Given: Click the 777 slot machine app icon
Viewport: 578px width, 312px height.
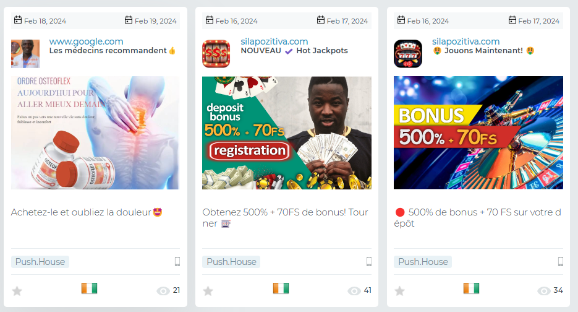Looking at the screenshot, I should (408, 53).
